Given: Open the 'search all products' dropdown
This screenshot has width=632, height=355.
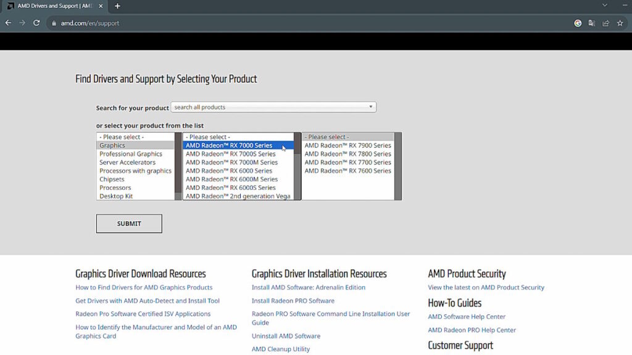Looking at the screenshot, I should tap(273, 107).
